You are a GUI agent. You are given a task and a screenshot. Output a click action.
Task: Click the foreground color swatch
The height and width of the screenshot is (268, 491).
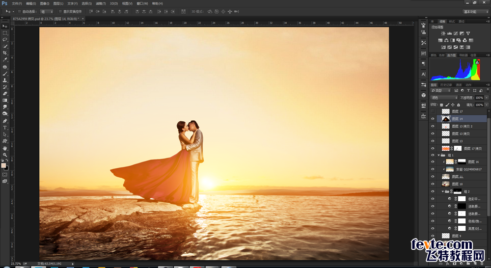click(x=3, y=165)
